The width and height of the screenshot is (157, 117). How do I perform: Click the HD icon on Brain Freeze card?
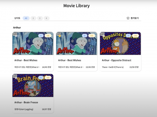point(15,76)
